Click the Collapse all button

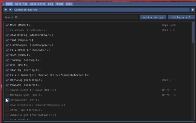click(x=181, y=17)
